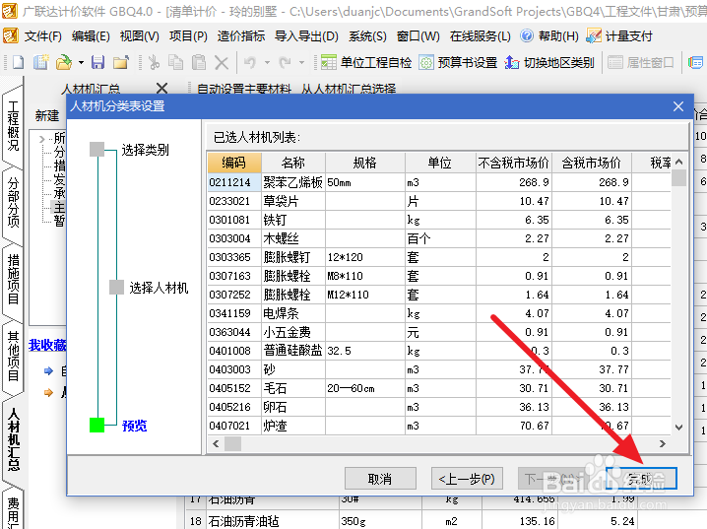Open file using the folder icon
The width and height of the screenshot is (707, 529).
pos(64,62)
